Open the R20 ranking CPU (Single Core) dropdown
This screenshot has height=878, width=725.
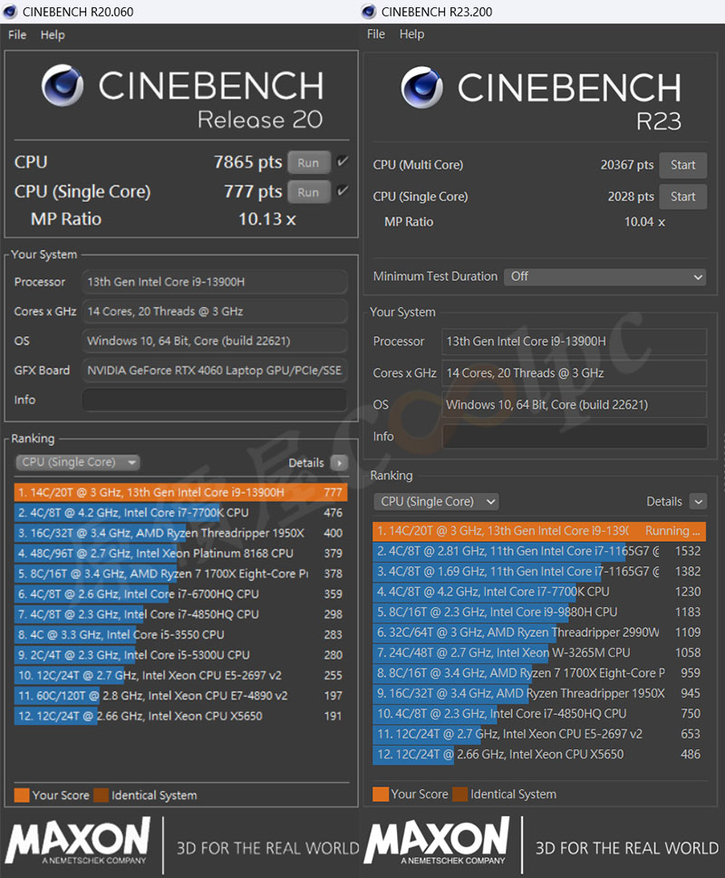(78, 463)
